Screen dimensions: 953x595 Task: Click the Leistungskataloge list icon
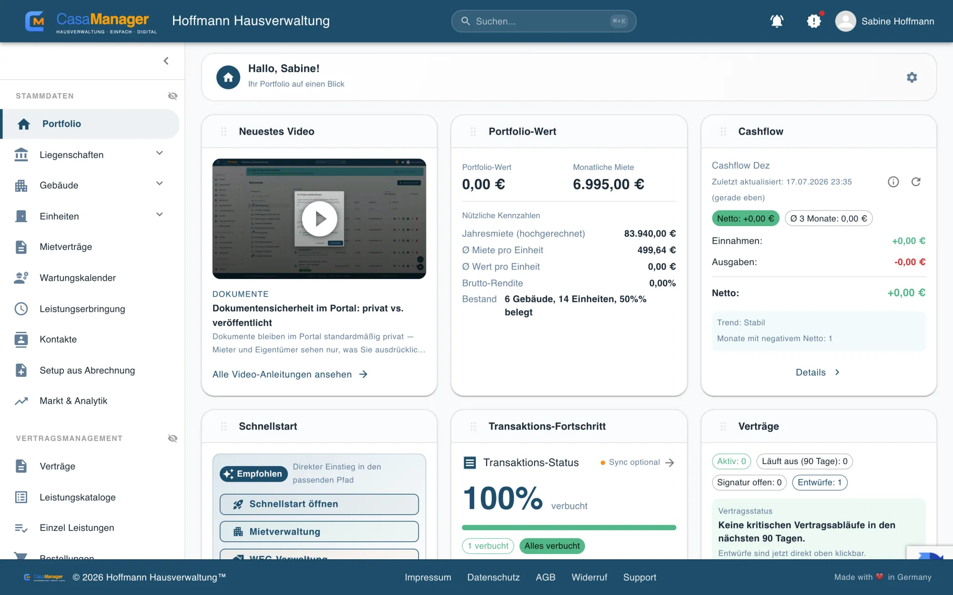click(x=21, y=497)
